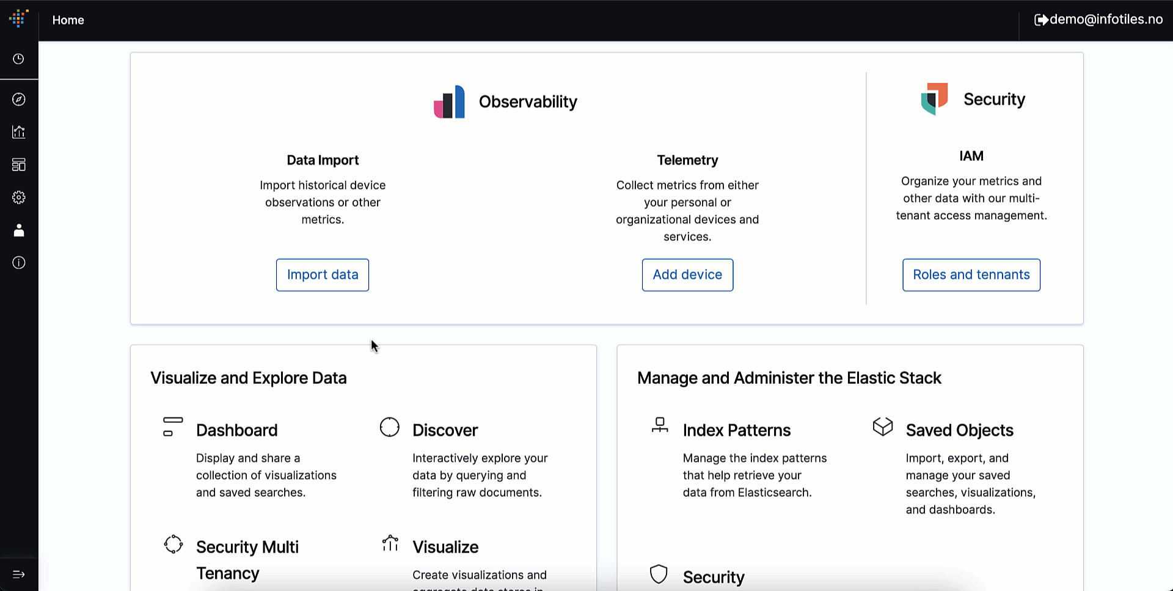Click the Telemetry heading
1173x591 pixels.
coord(687,160)
